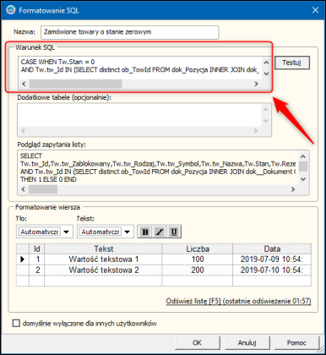326x355 pixels.
Task: Click the Tekst column header in grid
Action: pos(103,248)
